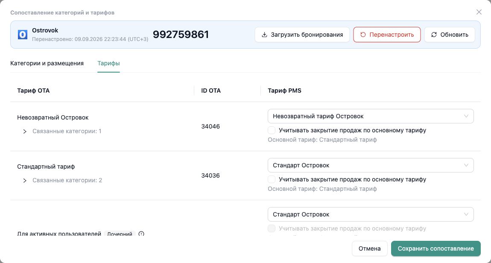
Task: Click the Обновить refresh button
Action: pyautogui.click(x=449, y=35)
